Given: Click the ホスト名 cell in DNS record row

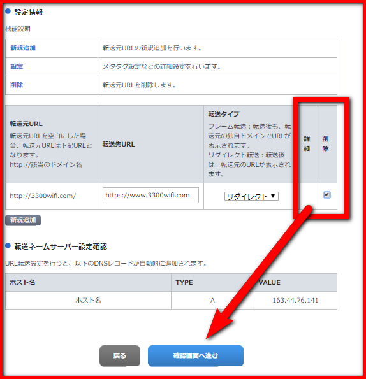Looking at the screenshot, I should [x=88, y=300].
